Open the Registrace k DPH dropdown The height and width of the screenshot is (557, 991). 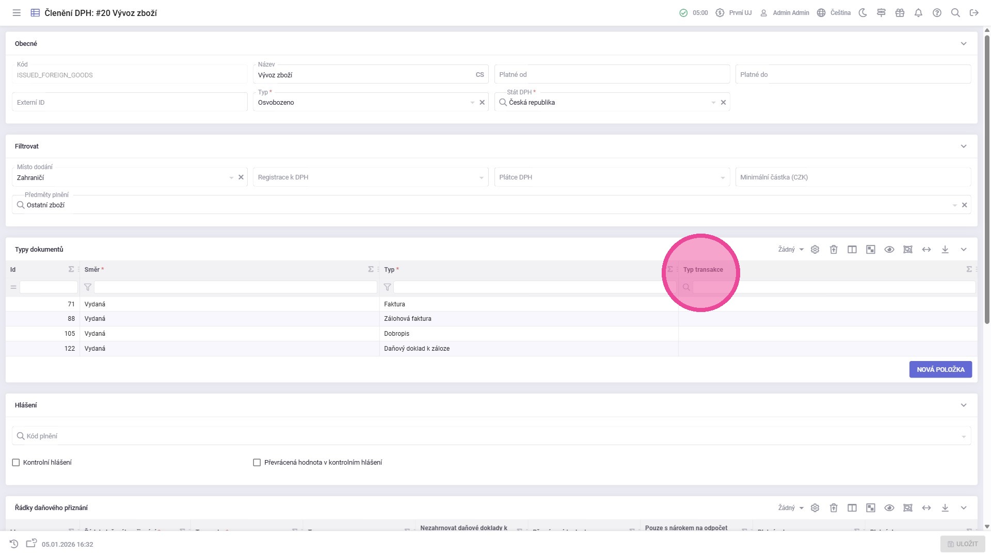[x=371, y=177]
